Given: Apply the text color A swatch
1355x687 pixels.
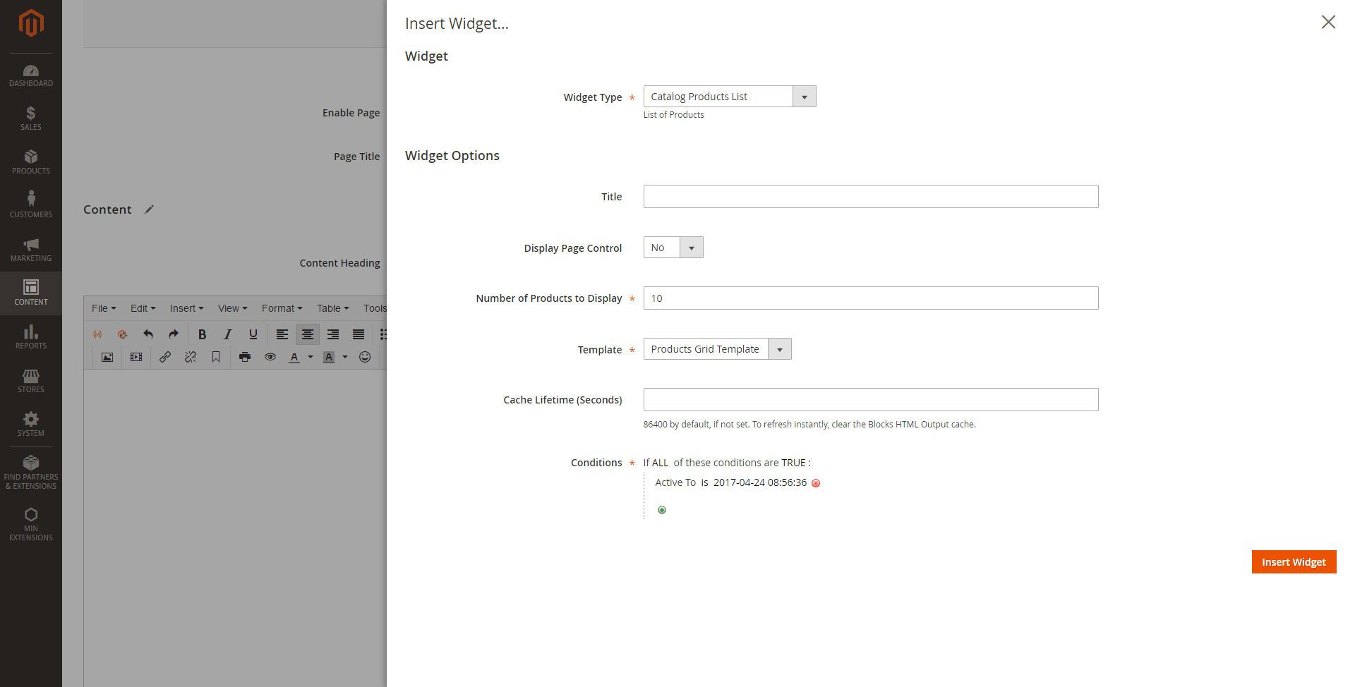Looking at the screenshot, I should click(294, 357).
